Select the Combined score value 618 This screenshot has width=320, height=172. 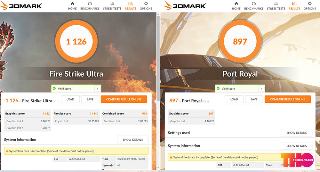pyautogui.click(x=145, y=114)
